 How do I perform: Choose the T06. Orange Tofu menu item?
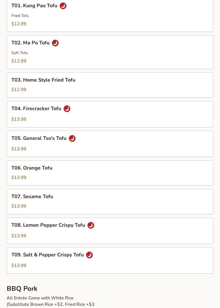pos(110,173)
